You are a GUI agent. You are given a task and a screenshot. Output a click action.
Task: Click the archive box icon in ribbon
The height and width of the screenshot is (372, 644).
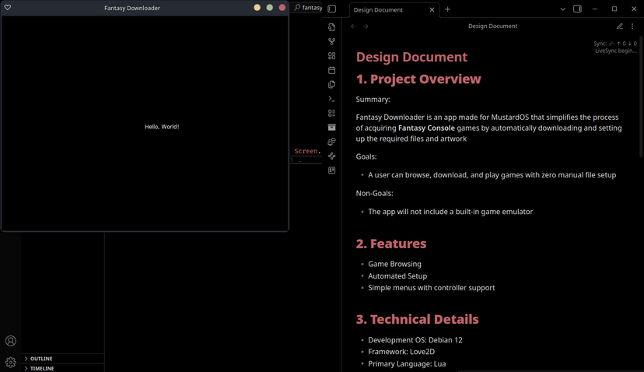point(331,127)
